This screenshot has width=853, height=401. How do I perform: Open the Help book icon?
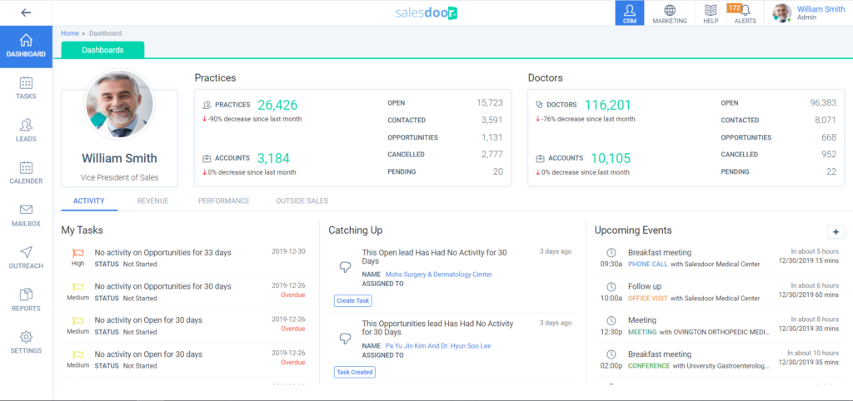[711, 13]
